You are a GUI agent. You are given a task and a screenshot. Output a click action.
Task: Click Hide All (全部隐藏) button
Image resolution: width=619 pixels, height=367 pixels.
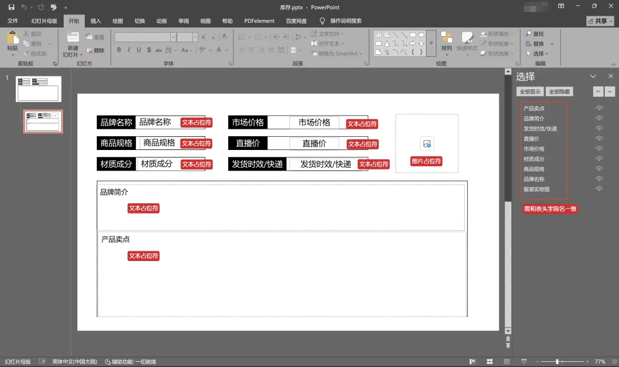pyautogui.click(x=559, y=92)
